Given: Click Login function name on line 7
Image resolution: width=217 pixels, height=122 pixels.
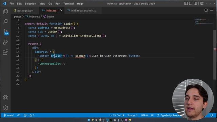Looking at the screenshot, I should 68,24.
